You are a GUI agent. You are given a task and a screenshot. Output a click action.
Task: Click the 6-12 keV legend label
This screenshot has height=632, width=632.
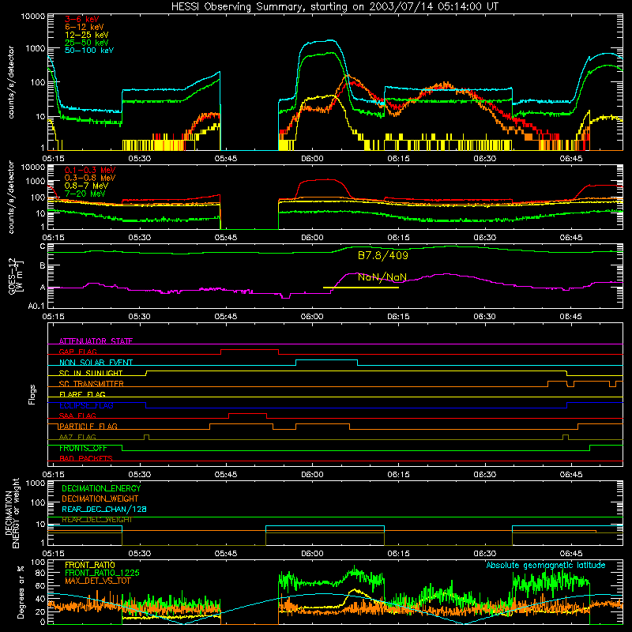(85, 27)
